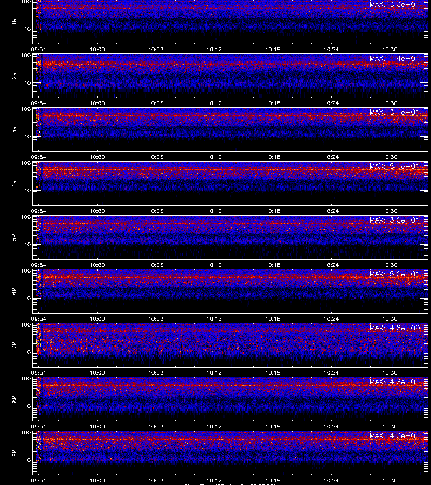This screenshot has width=431, height=485.
Task: Click the 10:00 time label under the 2R panel
Action: (97, 103)
